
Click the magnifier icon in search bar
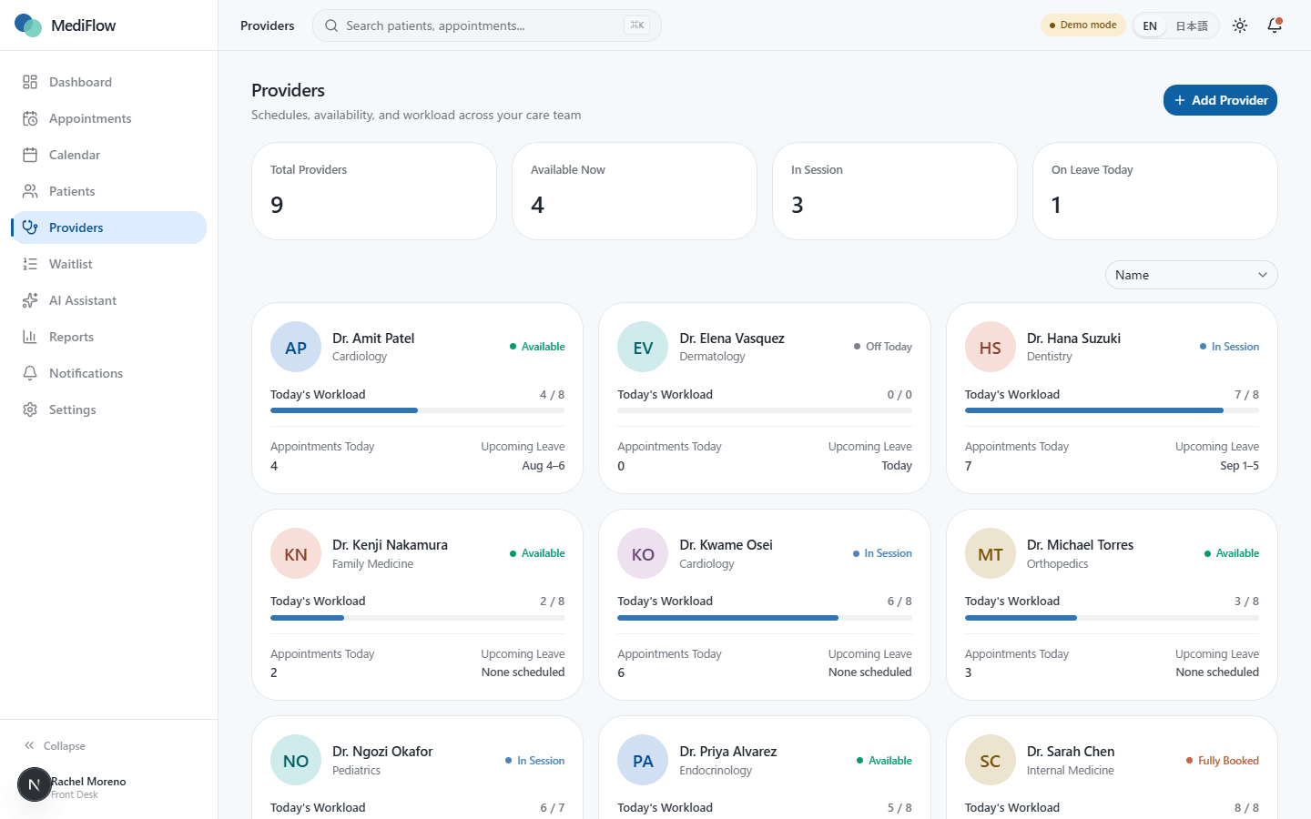click(331, 25)
